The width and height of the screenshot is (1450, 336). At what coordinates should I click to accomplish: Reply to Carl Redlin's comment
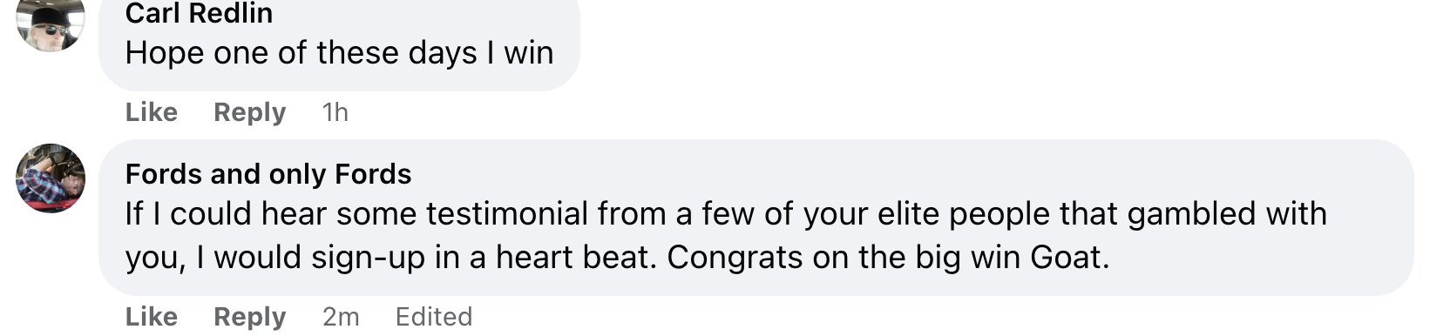(250, 112)
